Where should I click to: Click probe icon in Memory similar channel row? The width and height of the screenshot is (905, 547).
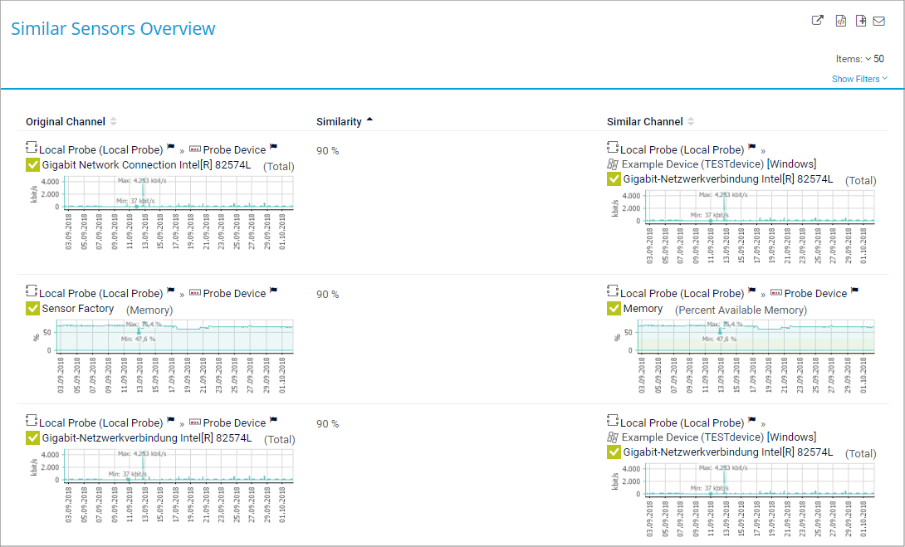click(613, 292)
